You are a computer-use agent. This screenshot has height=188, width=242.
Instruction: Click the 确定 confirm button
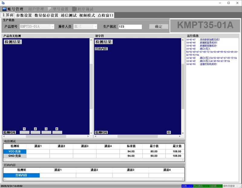click(x=159, y=27)
